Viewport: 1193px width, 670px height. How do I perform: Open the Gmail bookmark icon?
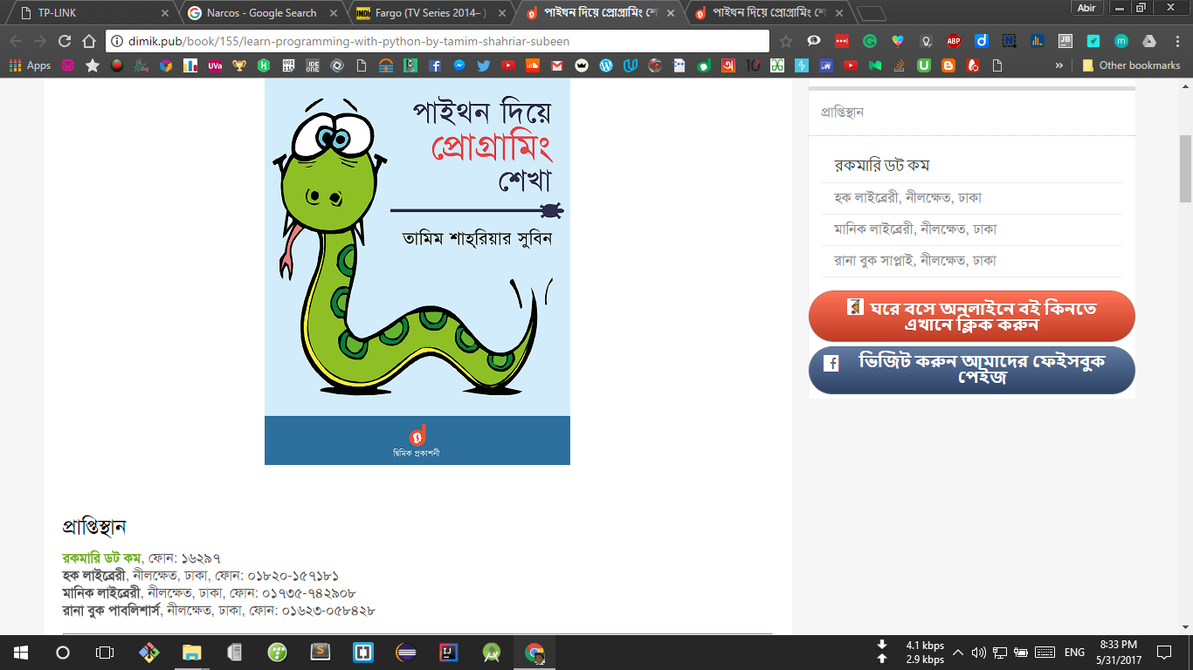[556, 65]
